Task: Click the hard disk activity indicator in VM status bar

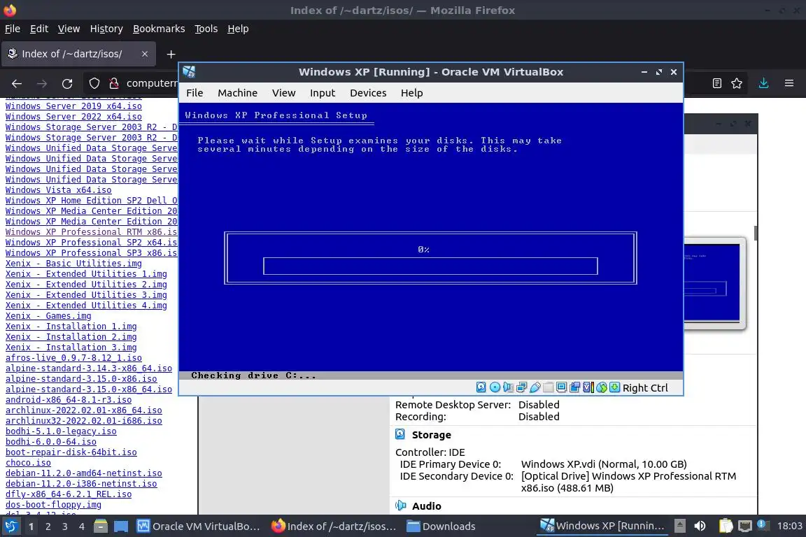Action: tap(481, 387)
